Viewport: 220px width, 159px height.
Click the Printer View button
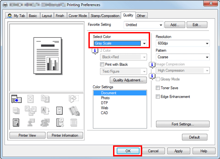click(x=27, y=135)
